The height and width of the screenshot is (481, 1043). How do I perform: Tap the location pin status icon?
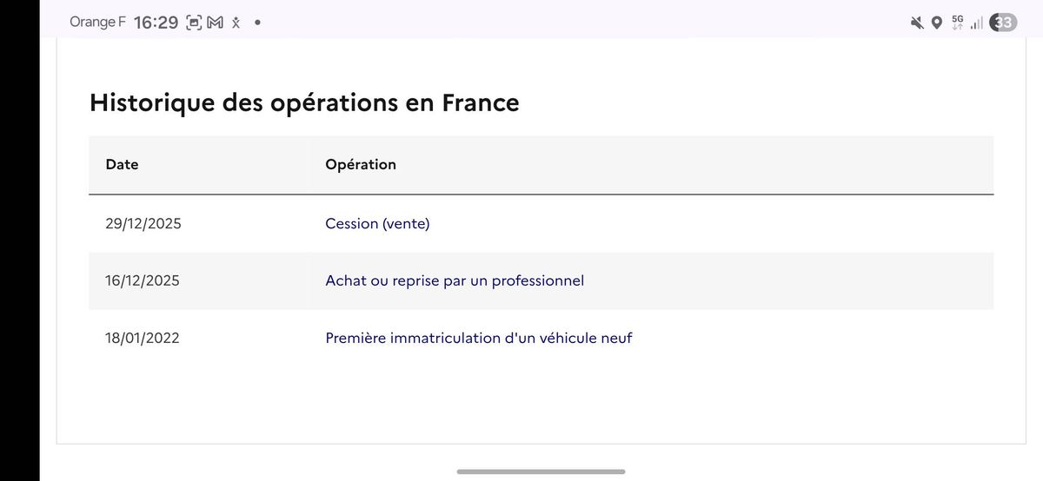click(936, 23)
